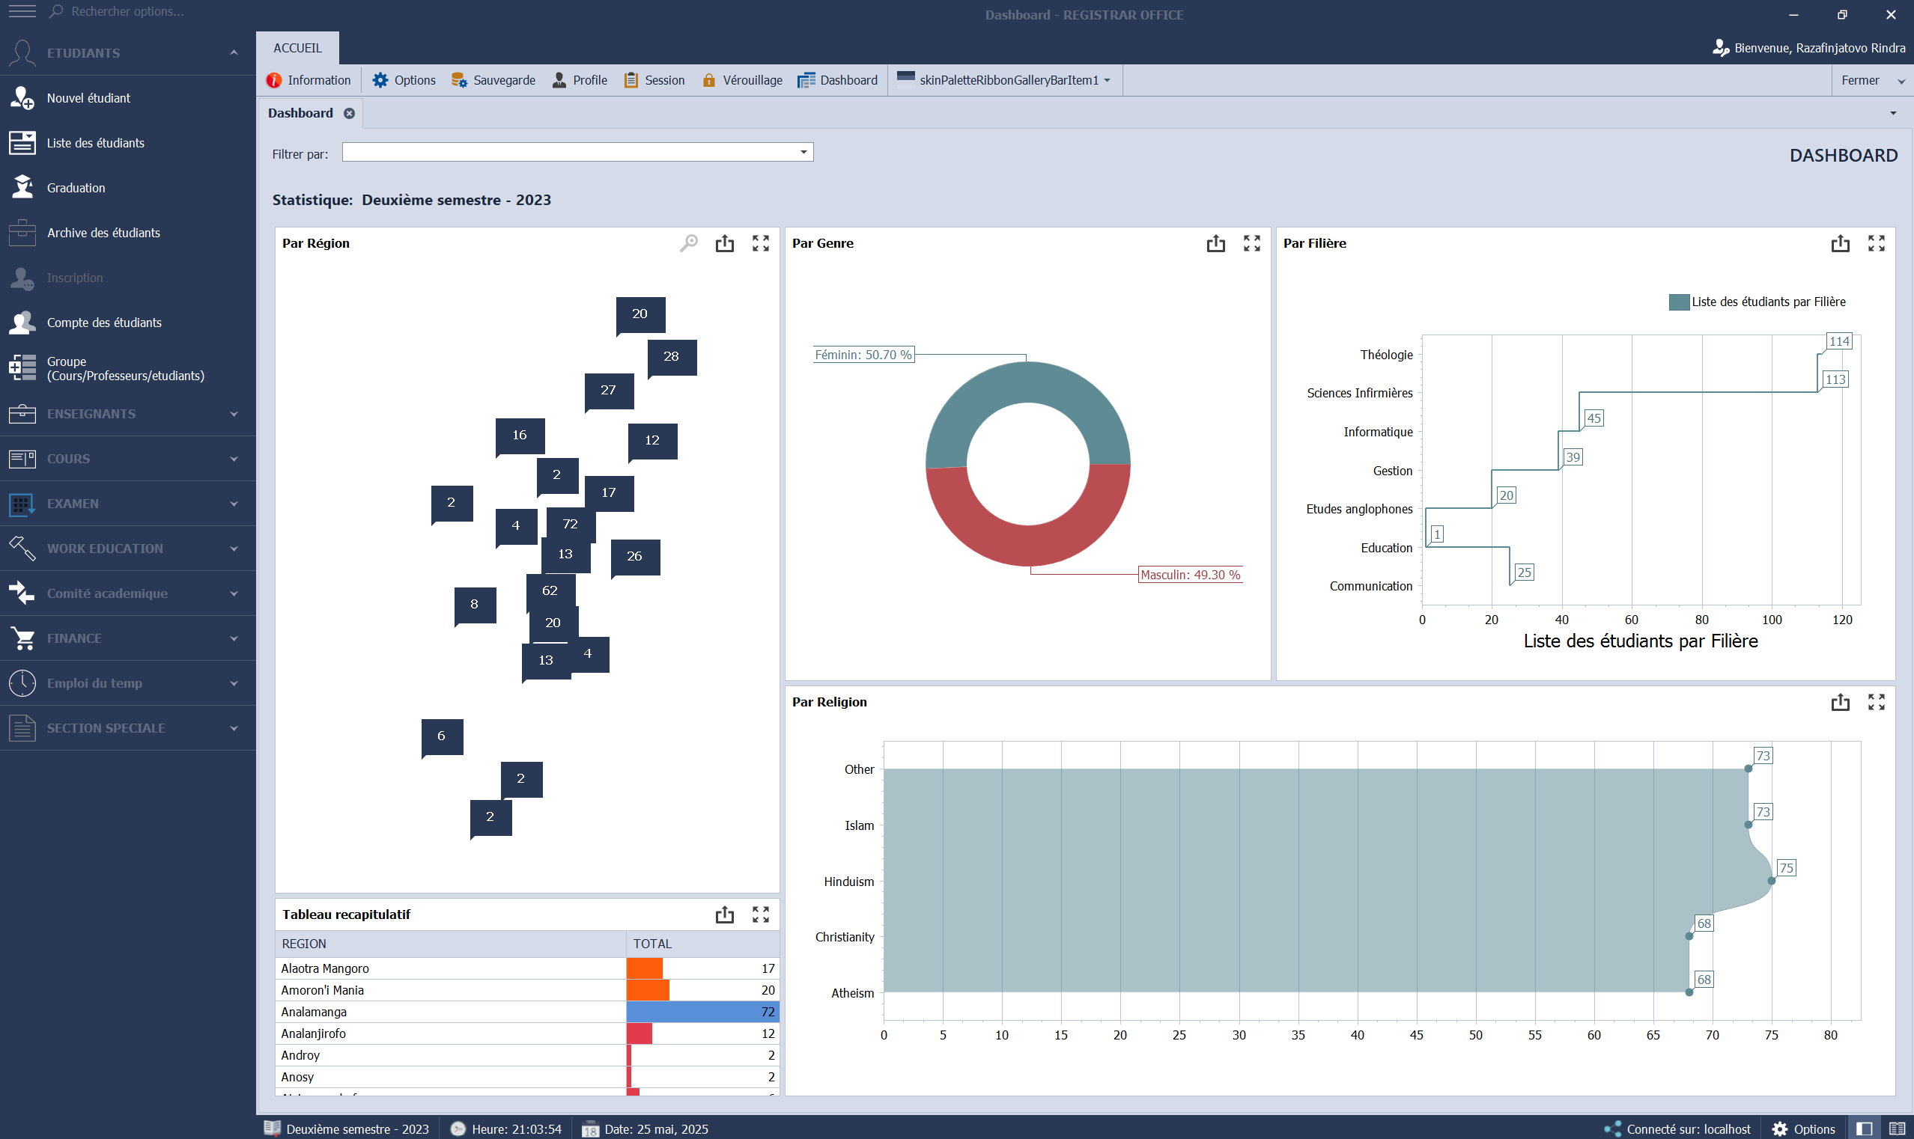1914x1139 pixels.
Task: Click the Fermer button
Action: coord(1861,80)
